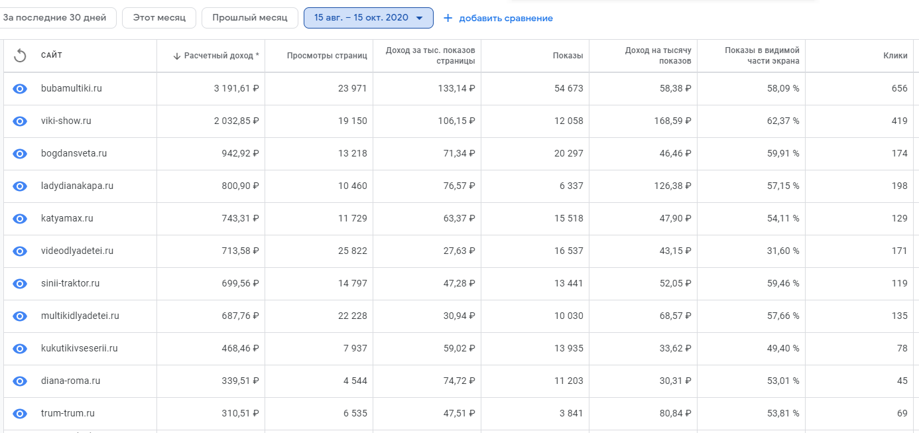Sort by Просмотры страниц column

pos(327,56)
